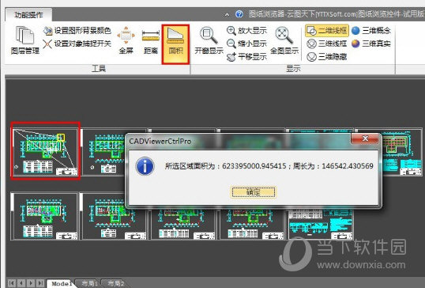This screenshot has height=288, width=425.
Task: Go to next layout tab arrow
Action: [x=31, y=283]
